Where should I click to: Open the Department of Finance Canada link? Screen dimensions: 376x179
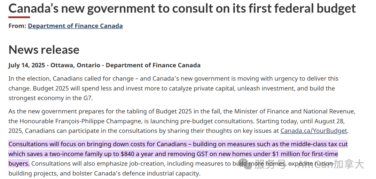point(75,26)
